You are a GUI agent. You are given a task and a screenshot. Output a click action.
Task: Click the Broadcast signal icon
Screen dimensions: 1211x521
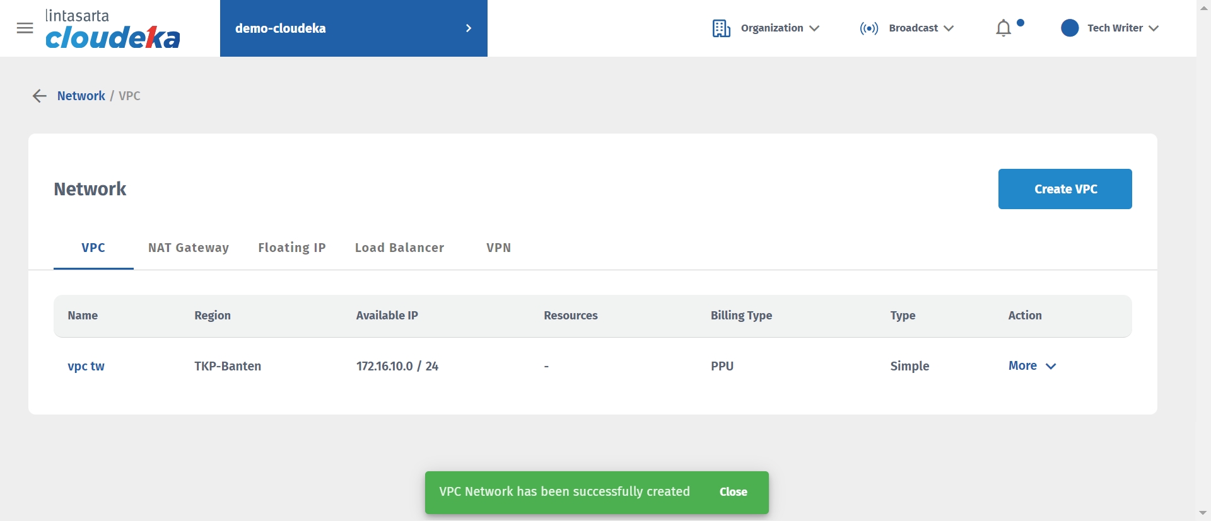(x=869, y=28)
